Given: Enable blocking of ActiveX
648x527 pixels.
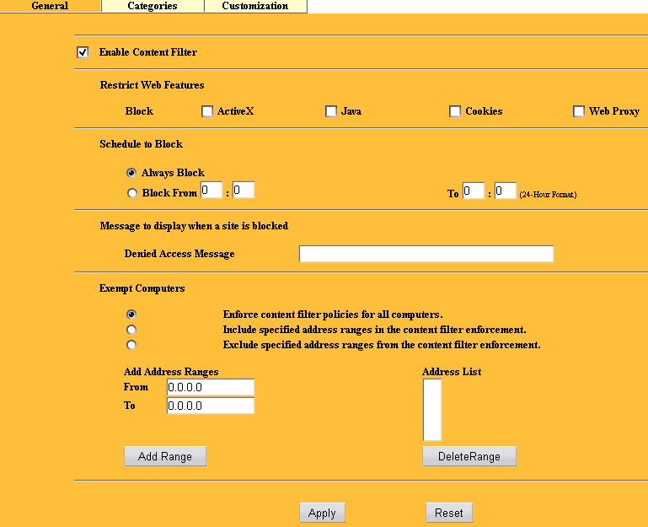Looking at the screenshot, I should [x=207, y=111].
